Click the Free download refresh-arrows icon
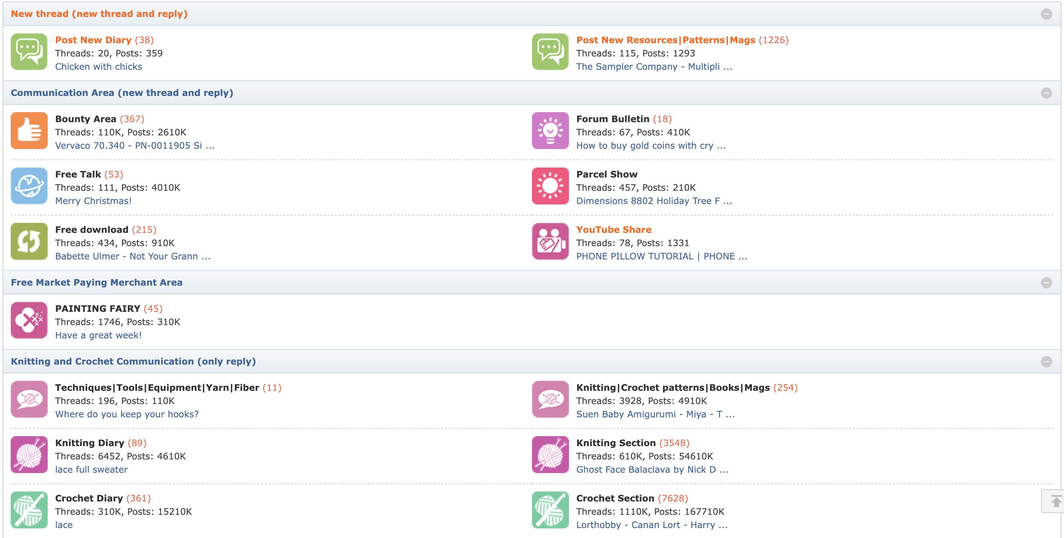 coord(29,241)
